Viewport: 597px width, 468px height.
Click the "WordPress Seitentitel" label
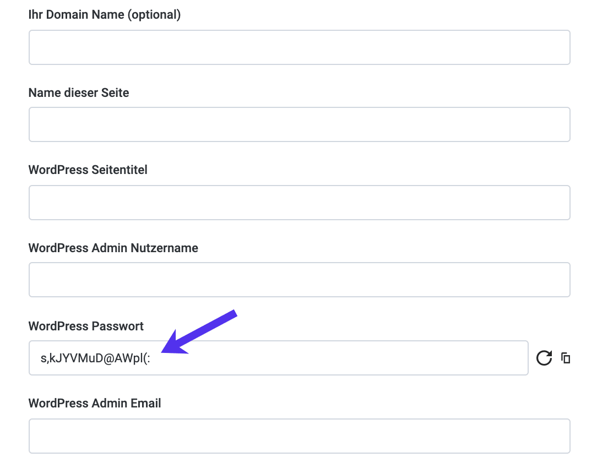pyautogui.click(x=88, y=170)
